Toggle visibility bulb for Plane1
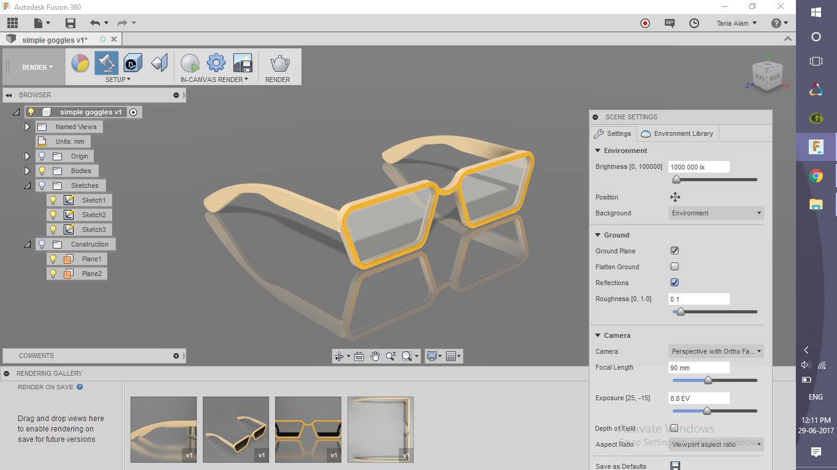This screenshot has height=470, width=837. point(53,259)
